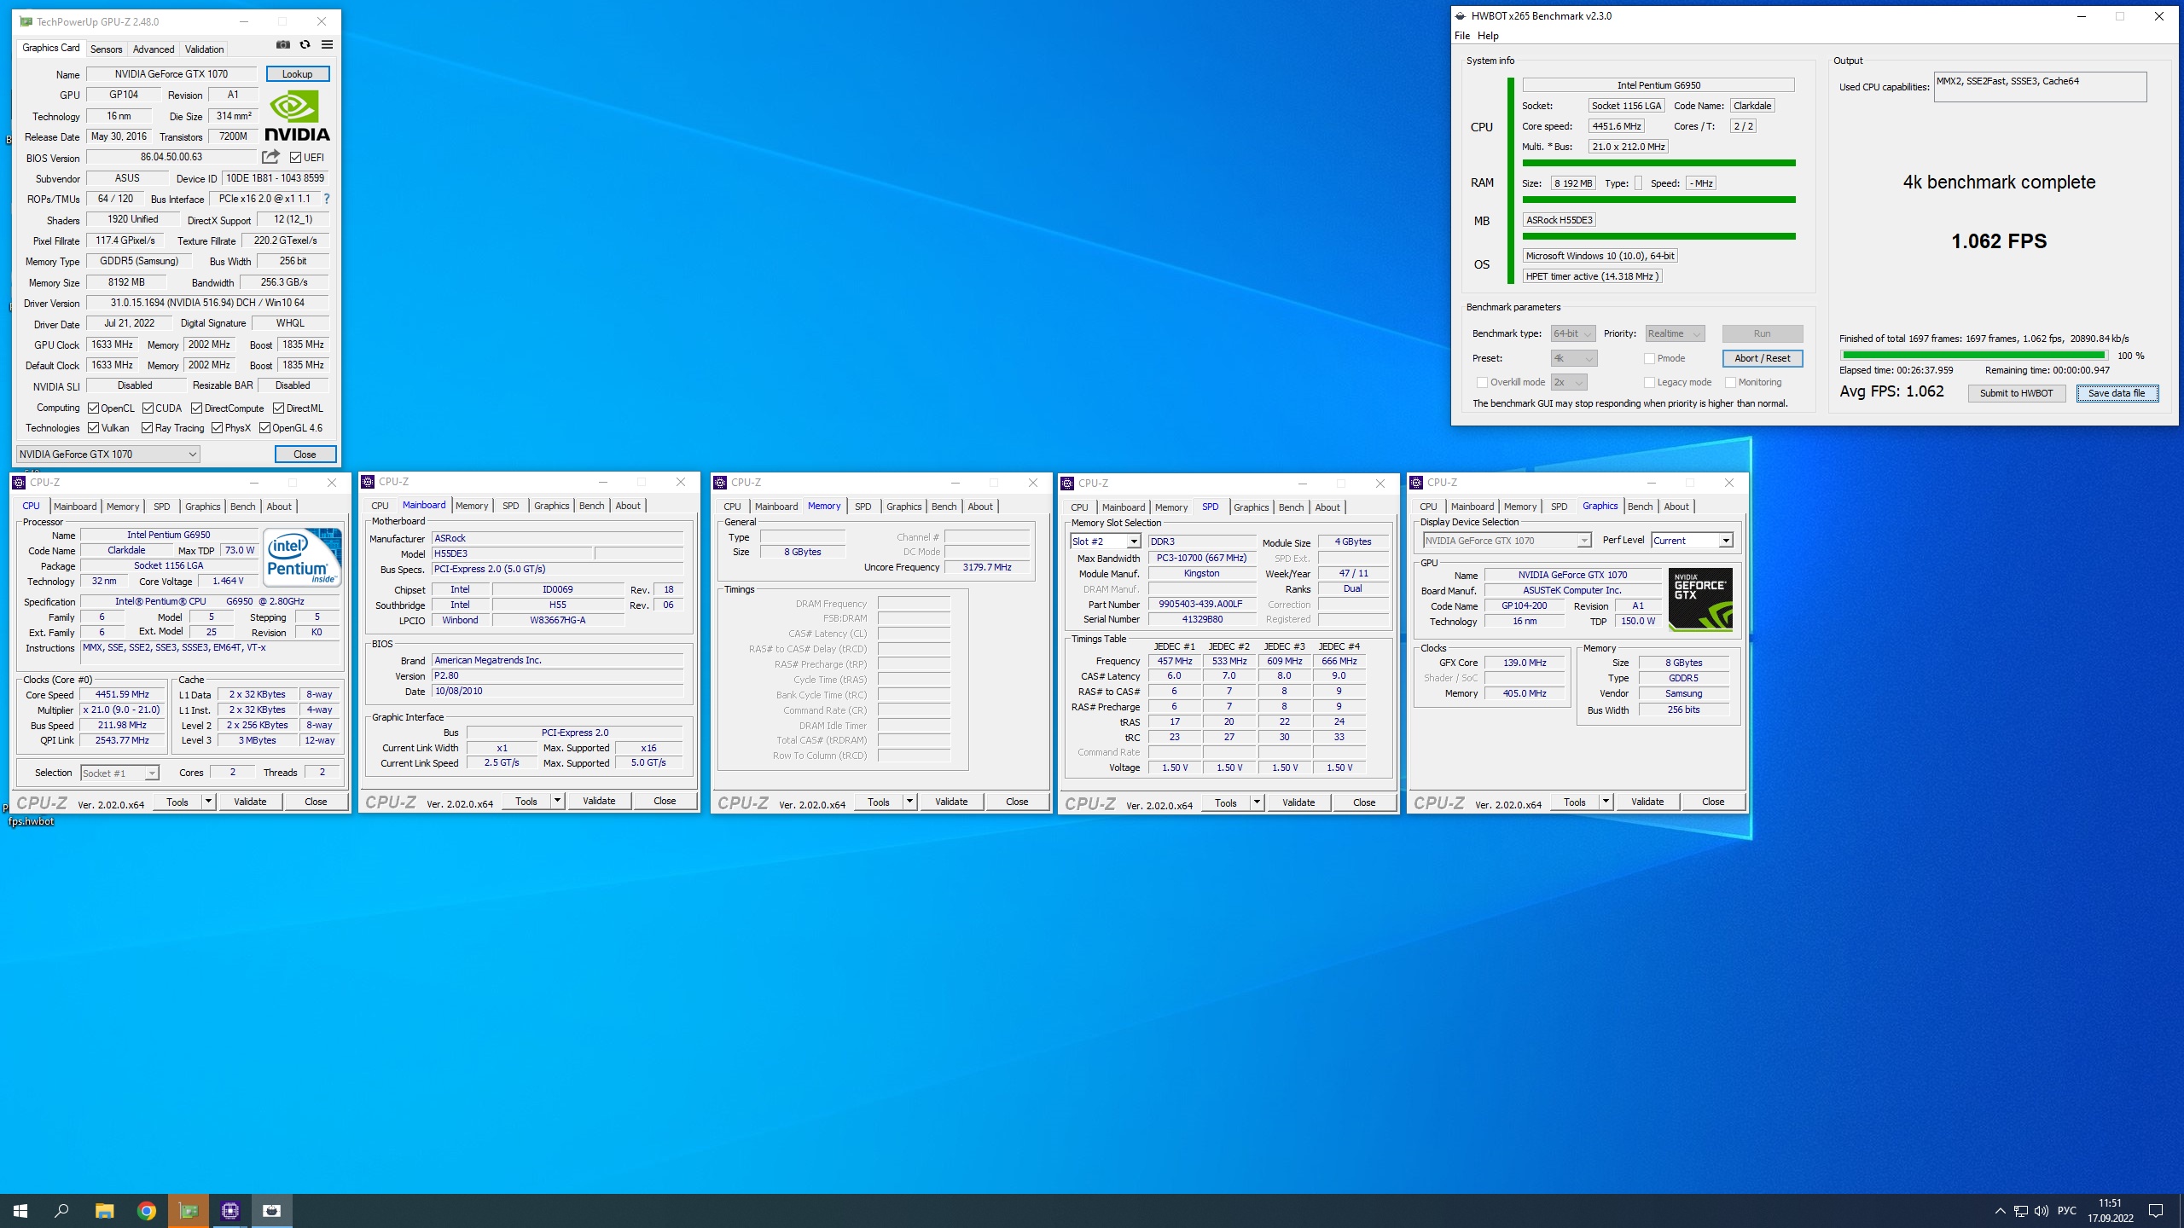The image size is (2184, 1228).
Task: Click the HWBOT x265 title bar icon
Action: 1461,15
